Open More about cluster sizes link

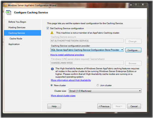(63, 96)
